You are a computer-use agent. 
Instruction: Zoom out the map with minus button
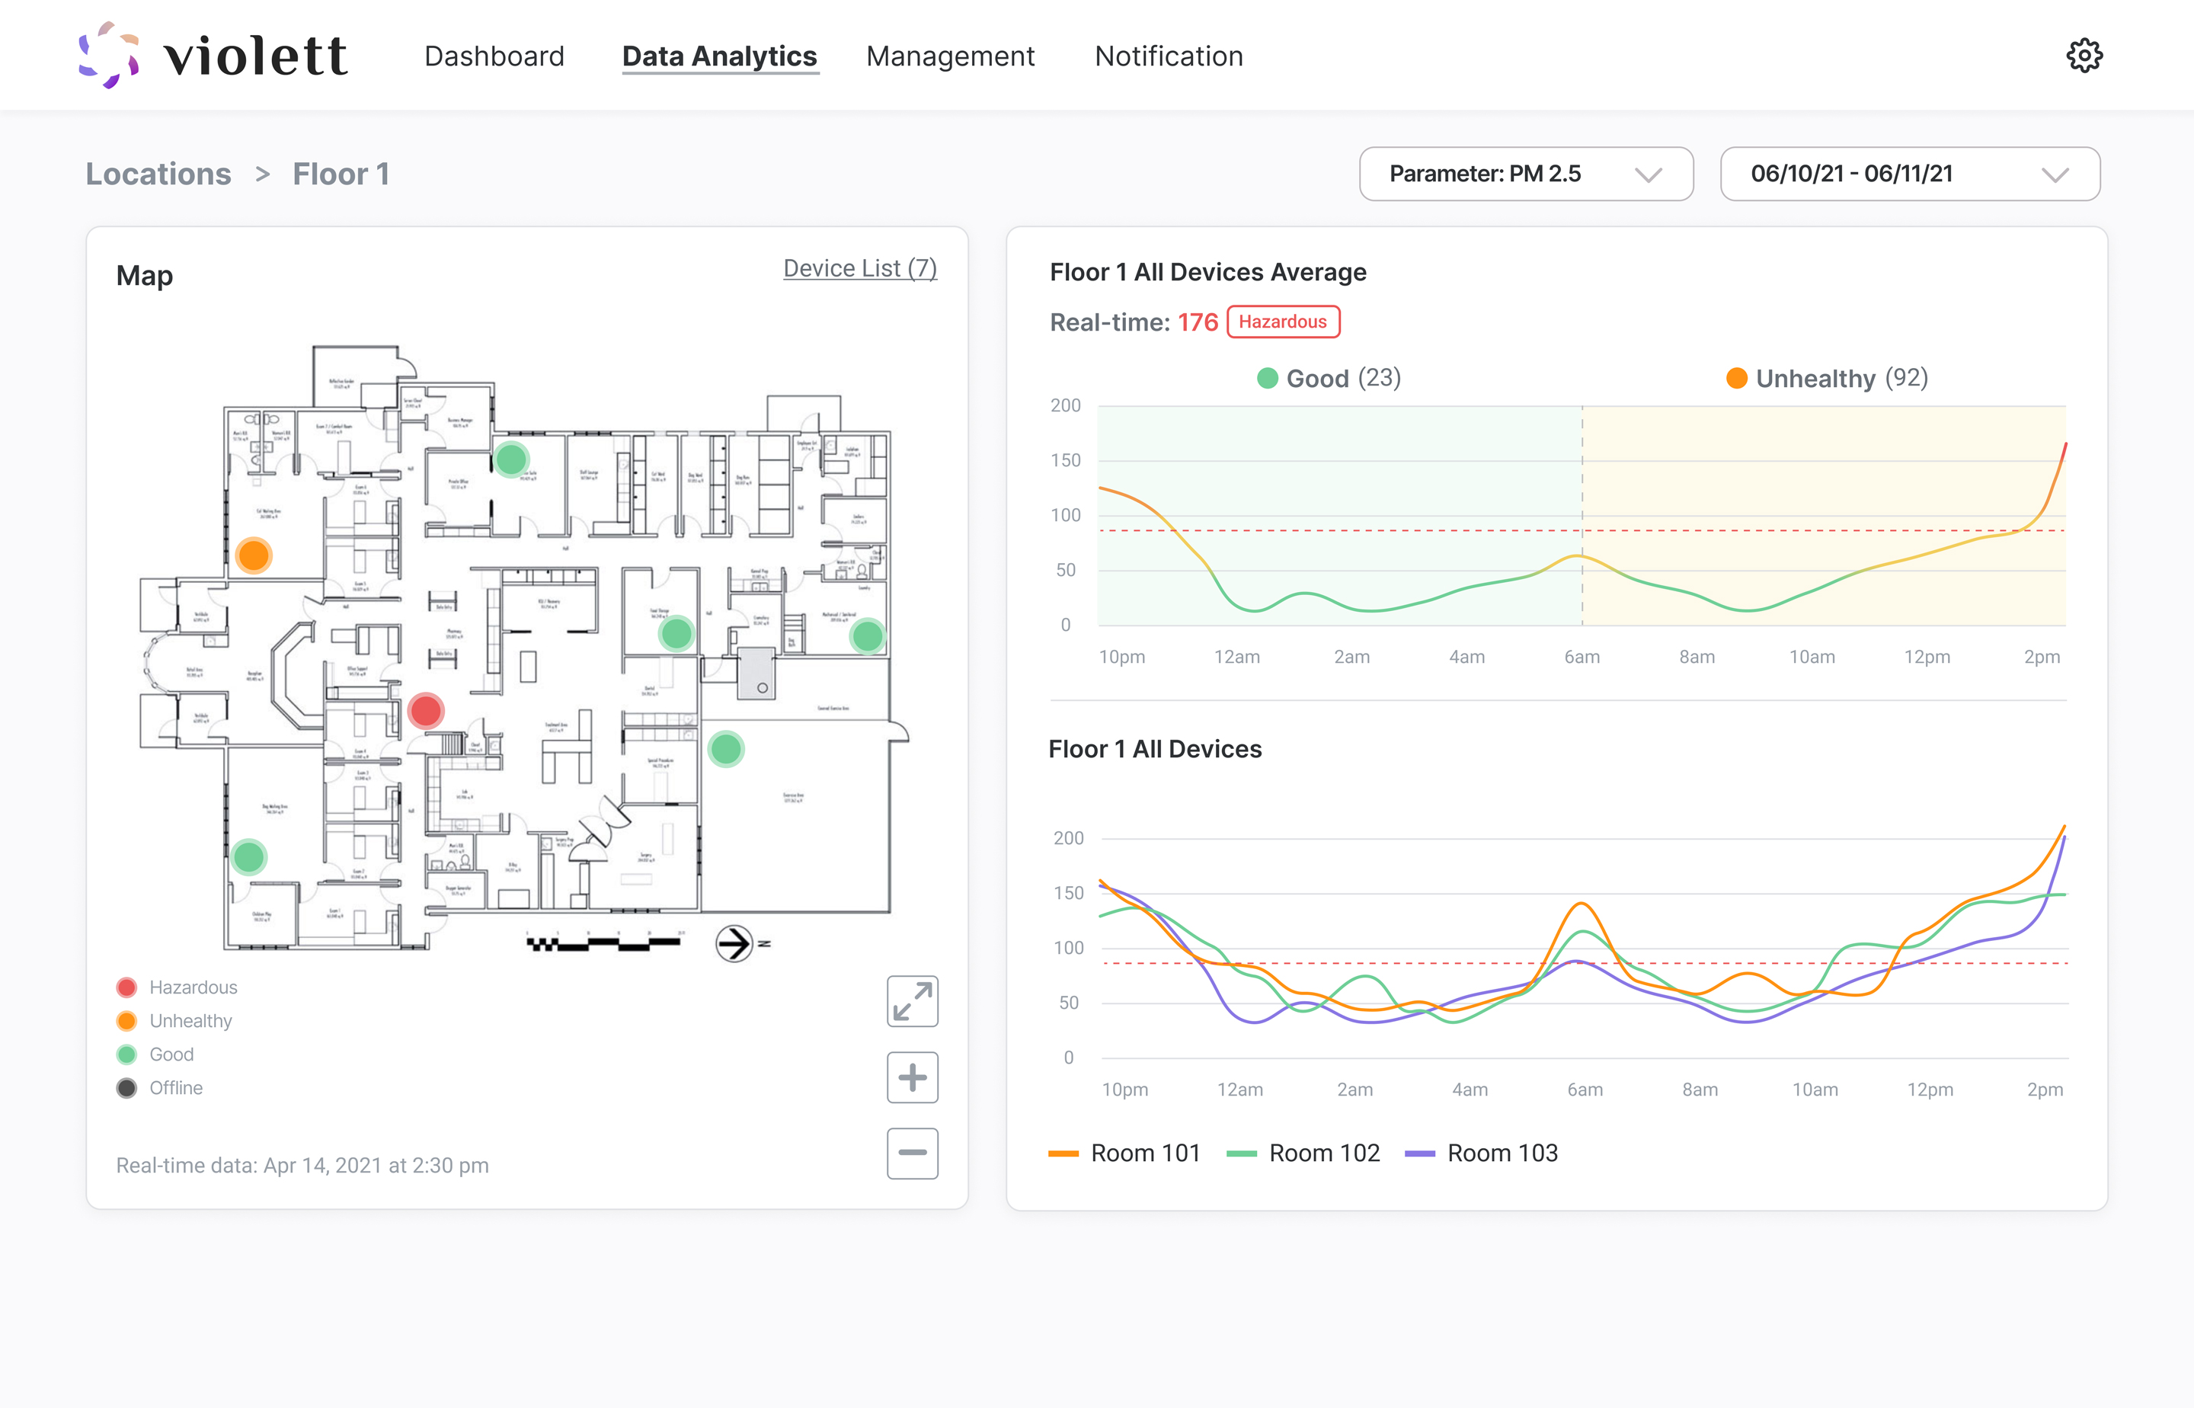(911, 1153)
